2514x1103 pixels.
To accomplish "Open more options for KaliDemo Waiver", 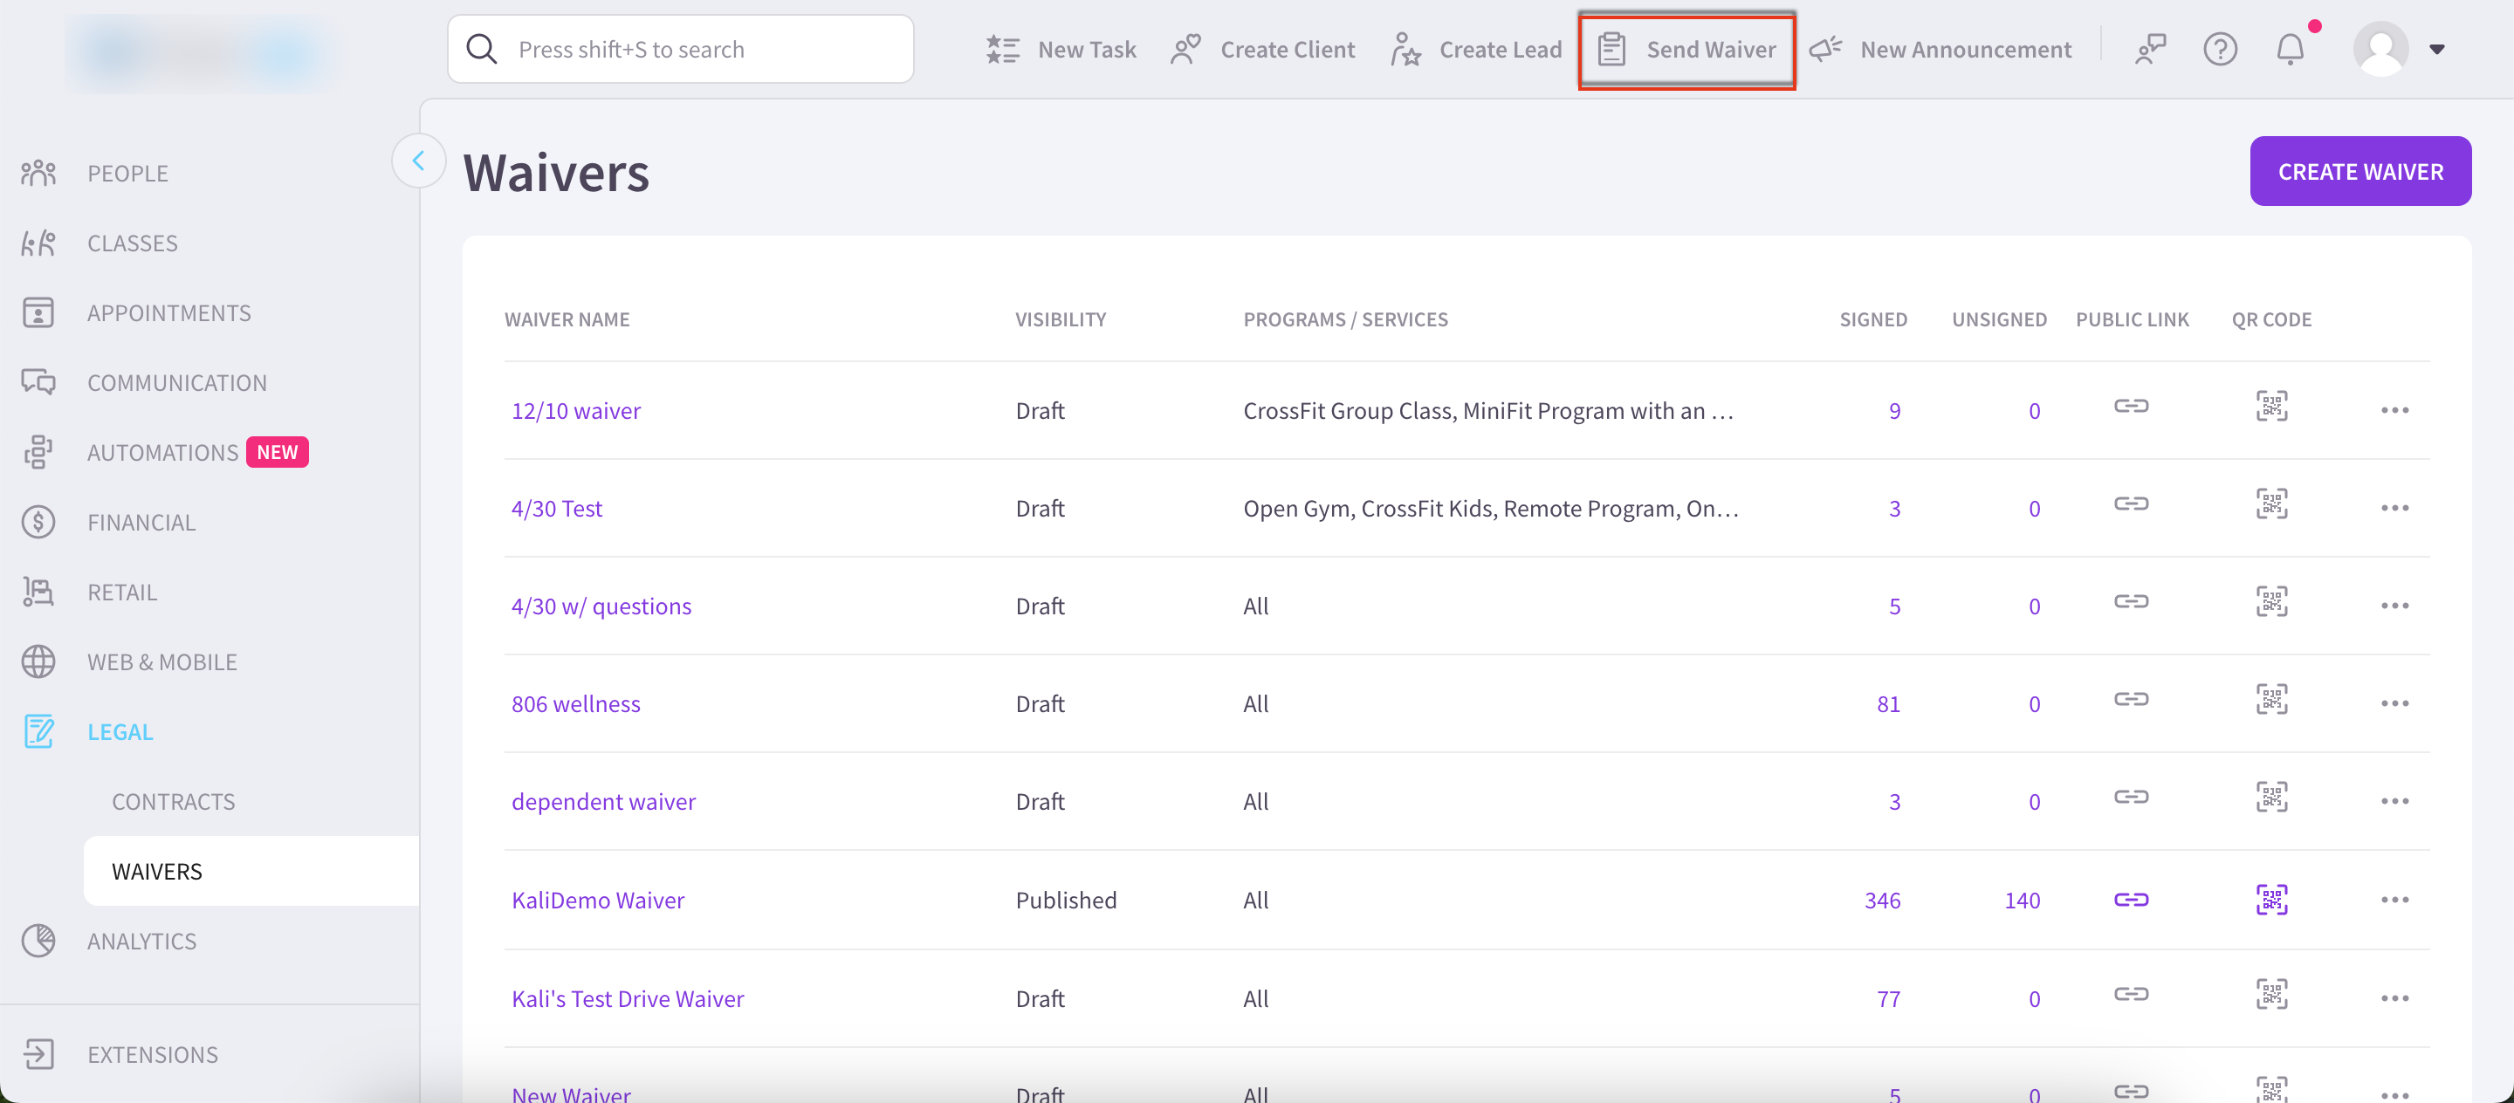I will [2394, 901].
